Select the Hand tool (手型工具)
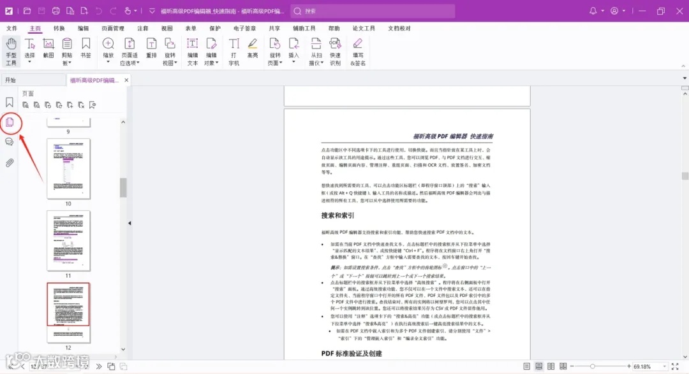The image size is (689, 374). click(x=11, y=52)
